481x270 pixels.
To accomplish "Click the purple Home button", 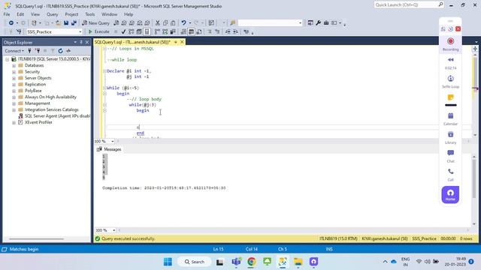I will click(450, 195).
